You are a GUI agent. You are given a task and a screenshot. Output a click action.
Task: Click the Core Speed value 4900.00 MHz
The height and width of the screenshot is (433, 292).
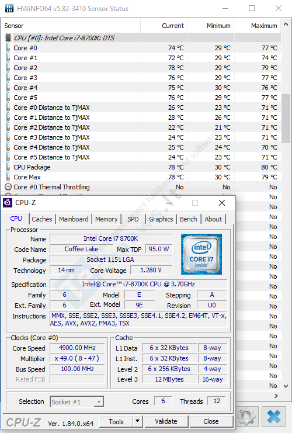pos(77,348)
